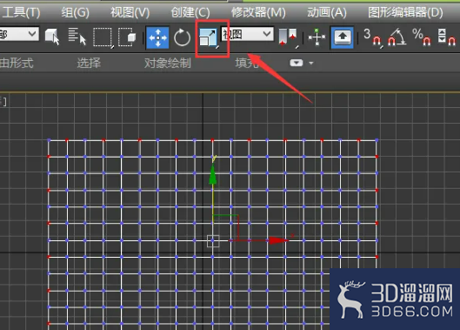The image size is (460, 330).
Task: Open the 组(G) menu
Action: click(x=75, y=13)
